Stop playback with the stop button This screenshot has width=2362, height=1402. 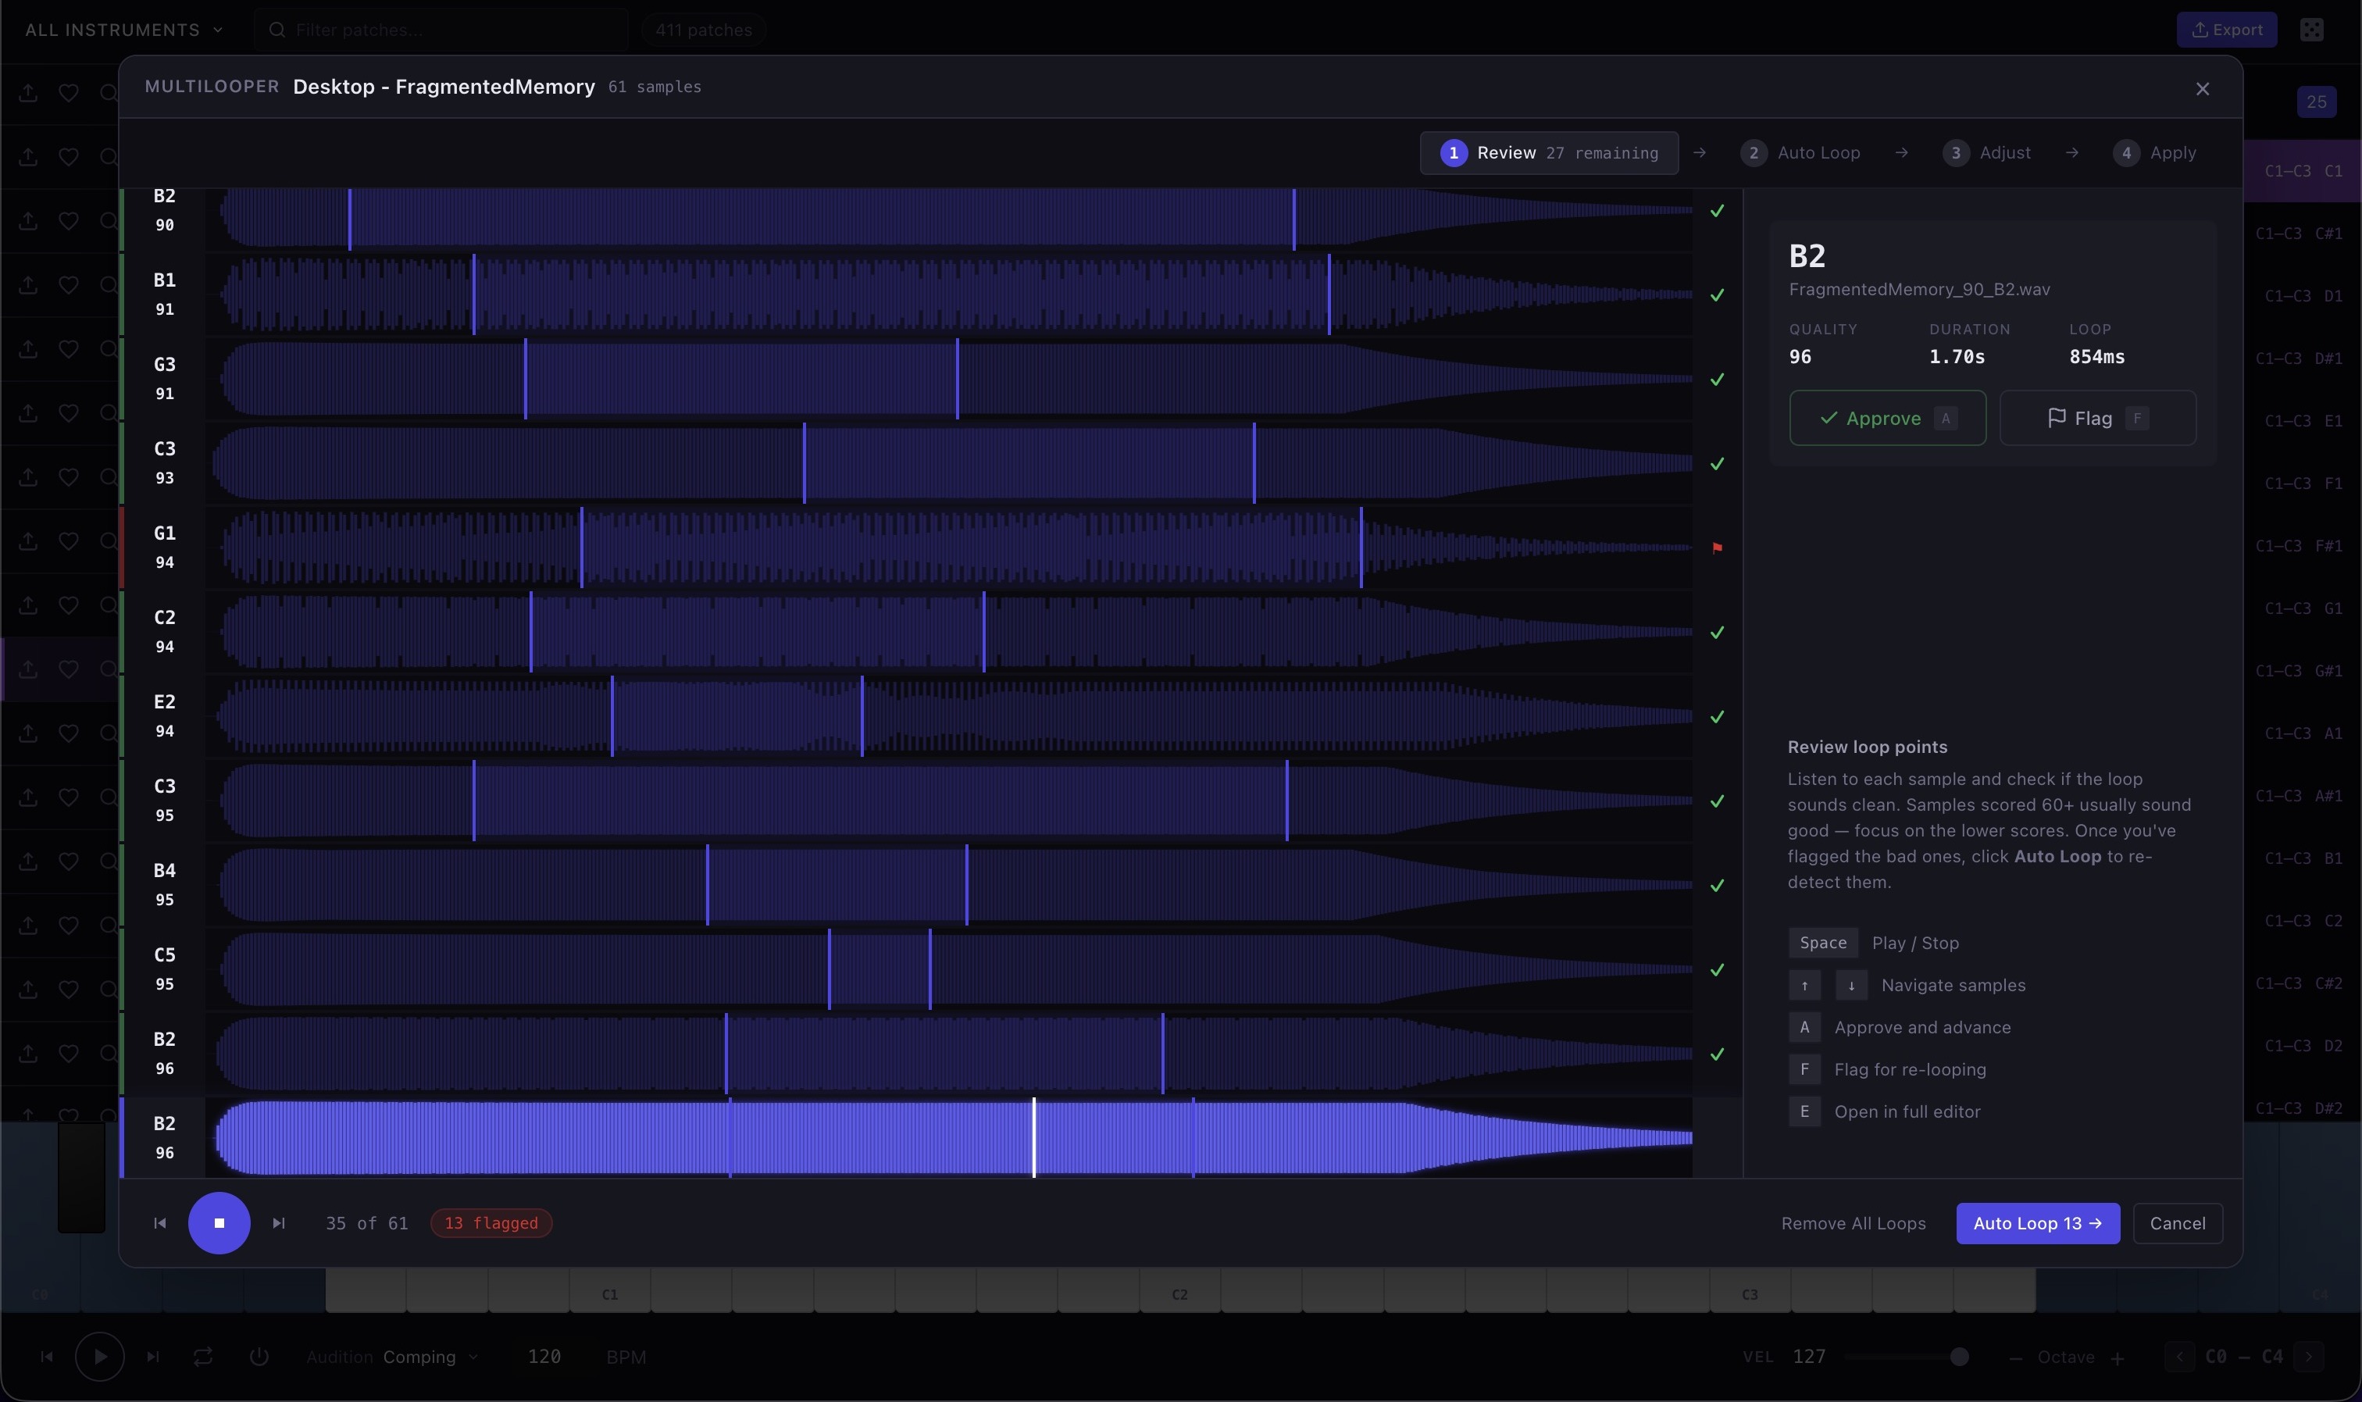pyautogui.click(x=220, y=1222)
